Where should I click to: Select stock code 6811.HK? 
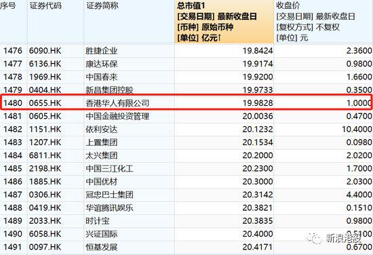45,155
